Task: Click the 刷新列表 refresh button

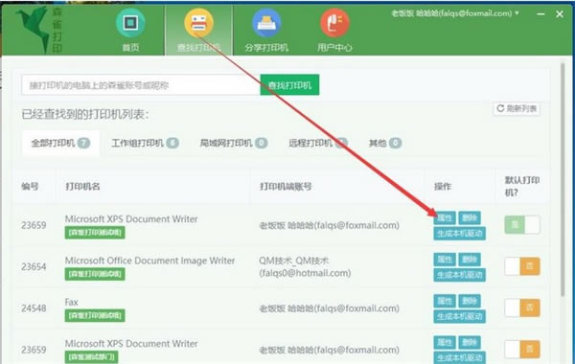Action: pos(517,108)
